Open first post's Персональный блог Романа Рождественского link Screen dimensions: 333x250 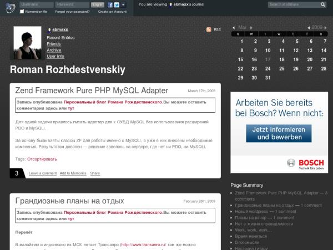pos(113,102)
